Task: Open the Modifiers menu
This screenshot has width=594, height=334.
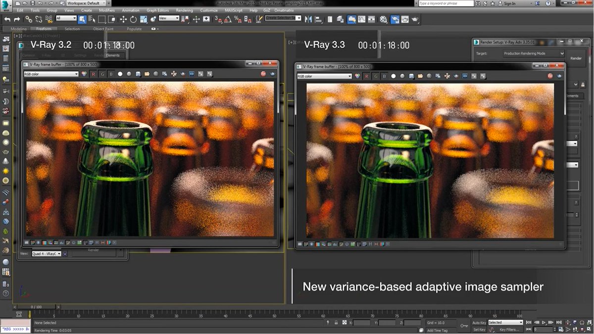Action: tap(106, 10)
